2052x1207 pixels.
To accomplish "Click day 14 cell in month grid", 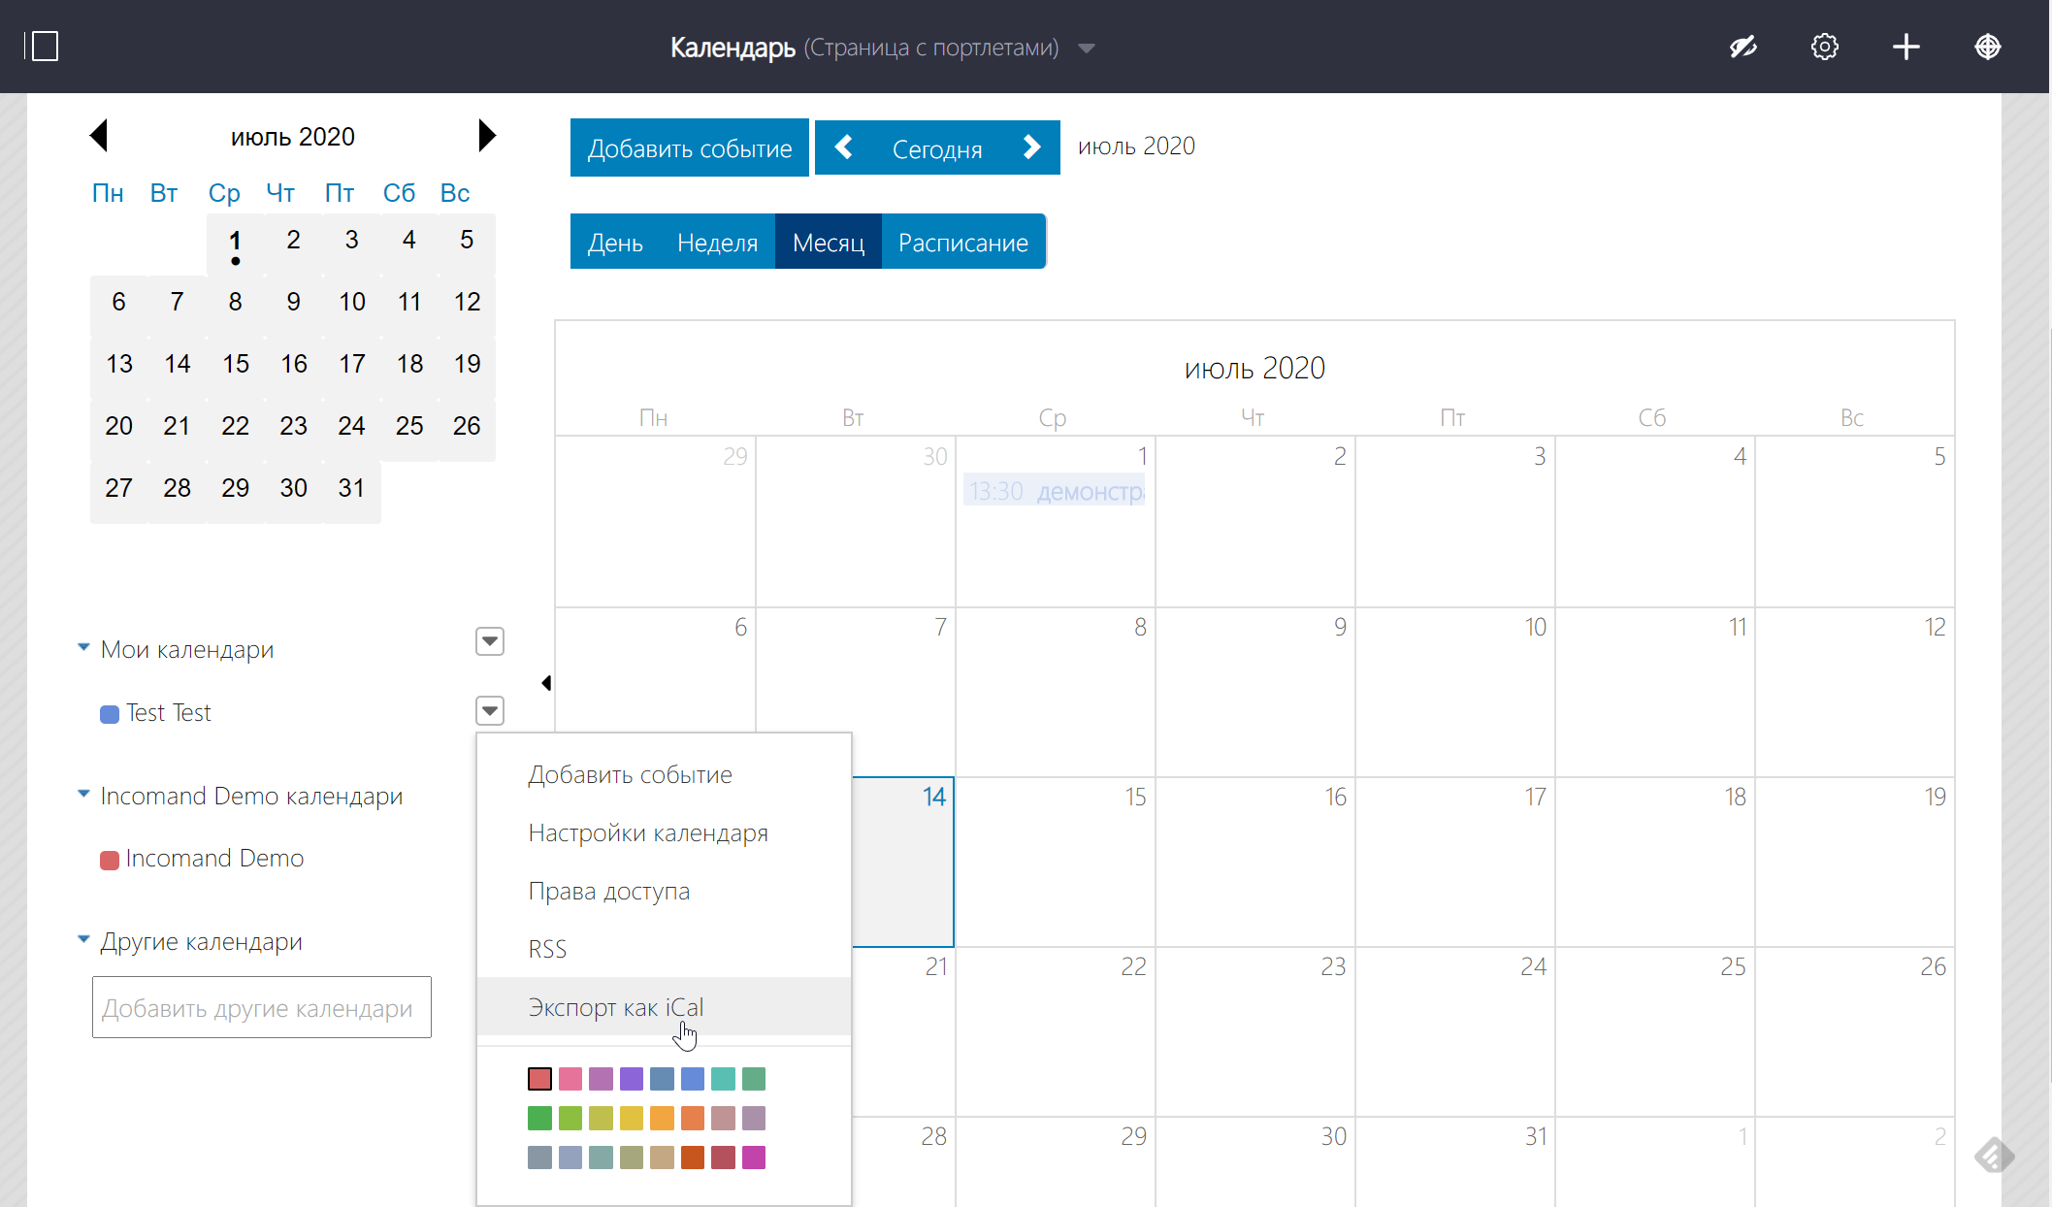I will [902, 862].
